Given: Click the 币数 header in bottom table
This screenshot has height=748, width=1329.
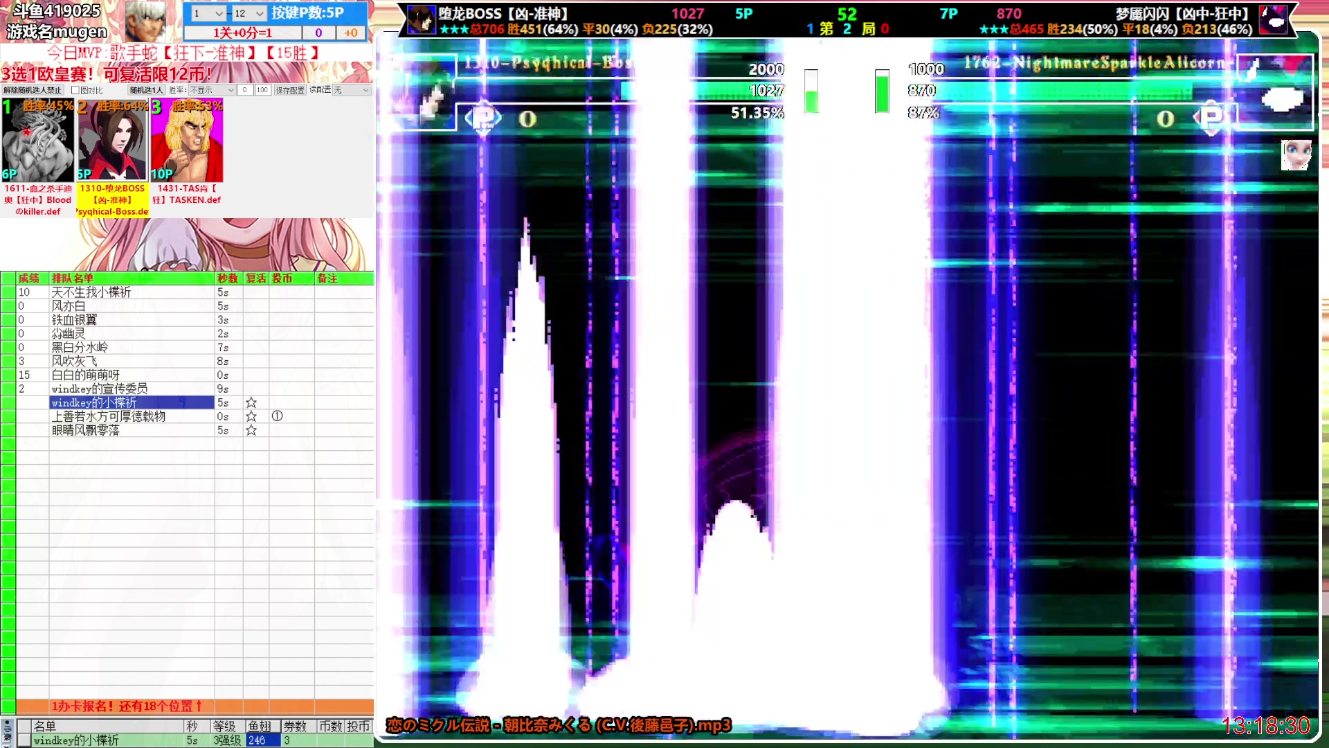Looking at the screenshot, I should coord(330,727).
